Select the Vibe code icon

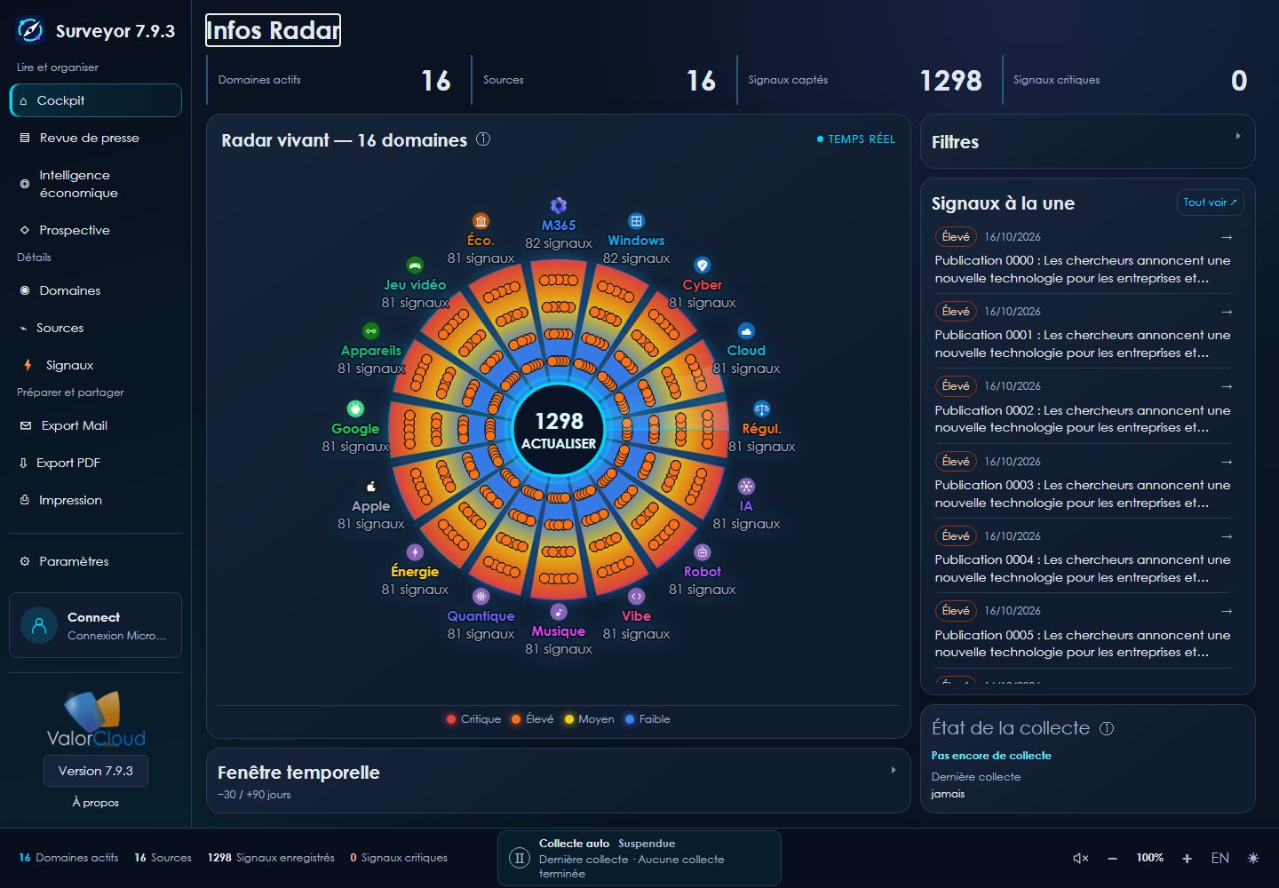[636, 597]
